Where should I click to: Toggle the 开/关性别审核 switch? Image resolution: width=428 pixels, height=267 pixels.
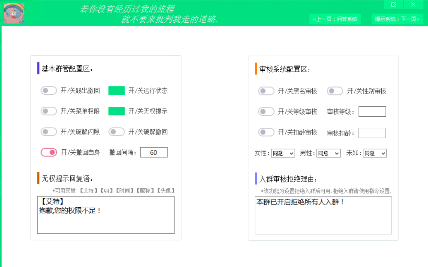coord(335,91)
